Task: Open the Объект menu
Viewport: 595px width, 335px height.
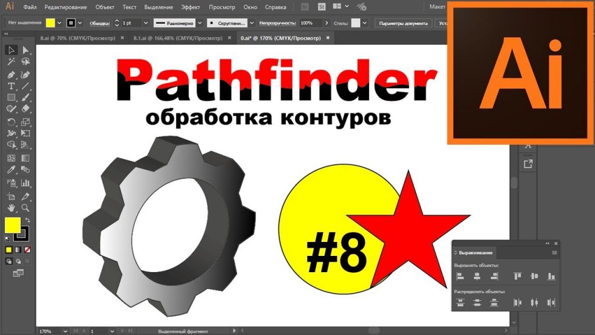Action: [x=105, y=7]
